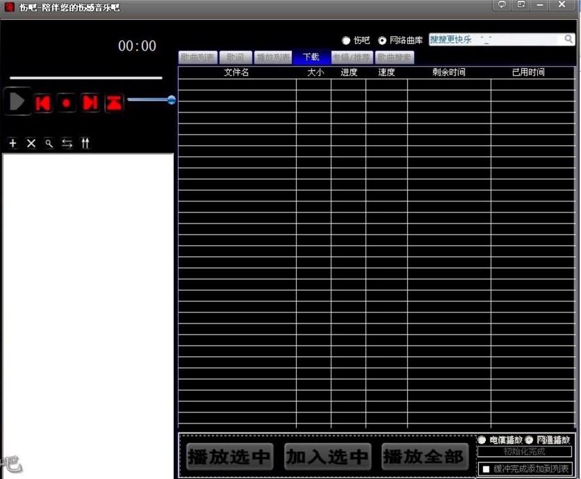Select the 伤吧 radio button
581x479 pixels.
(x=346, y=41)
